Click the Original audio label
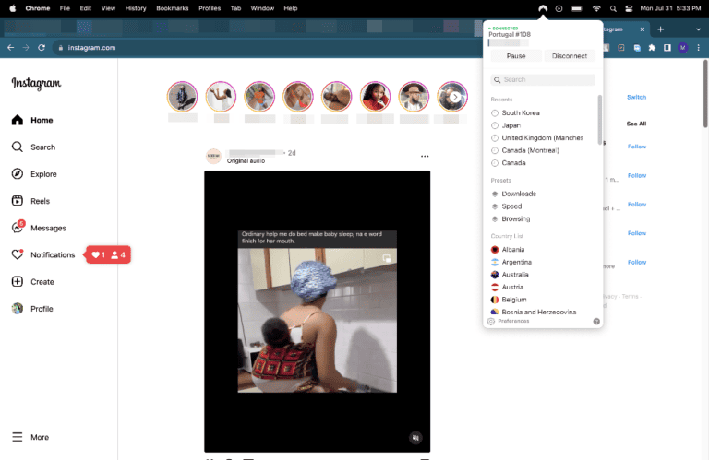Screen dimensions: 709x460 click(x=246, y=160)
